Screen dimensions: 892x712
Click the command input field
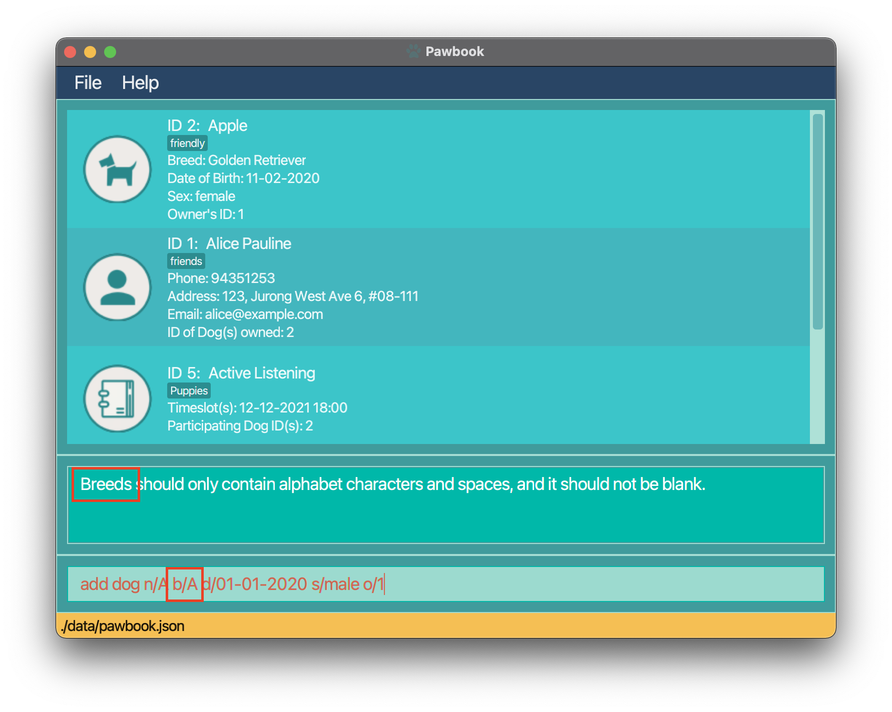(x=445, y=584)
